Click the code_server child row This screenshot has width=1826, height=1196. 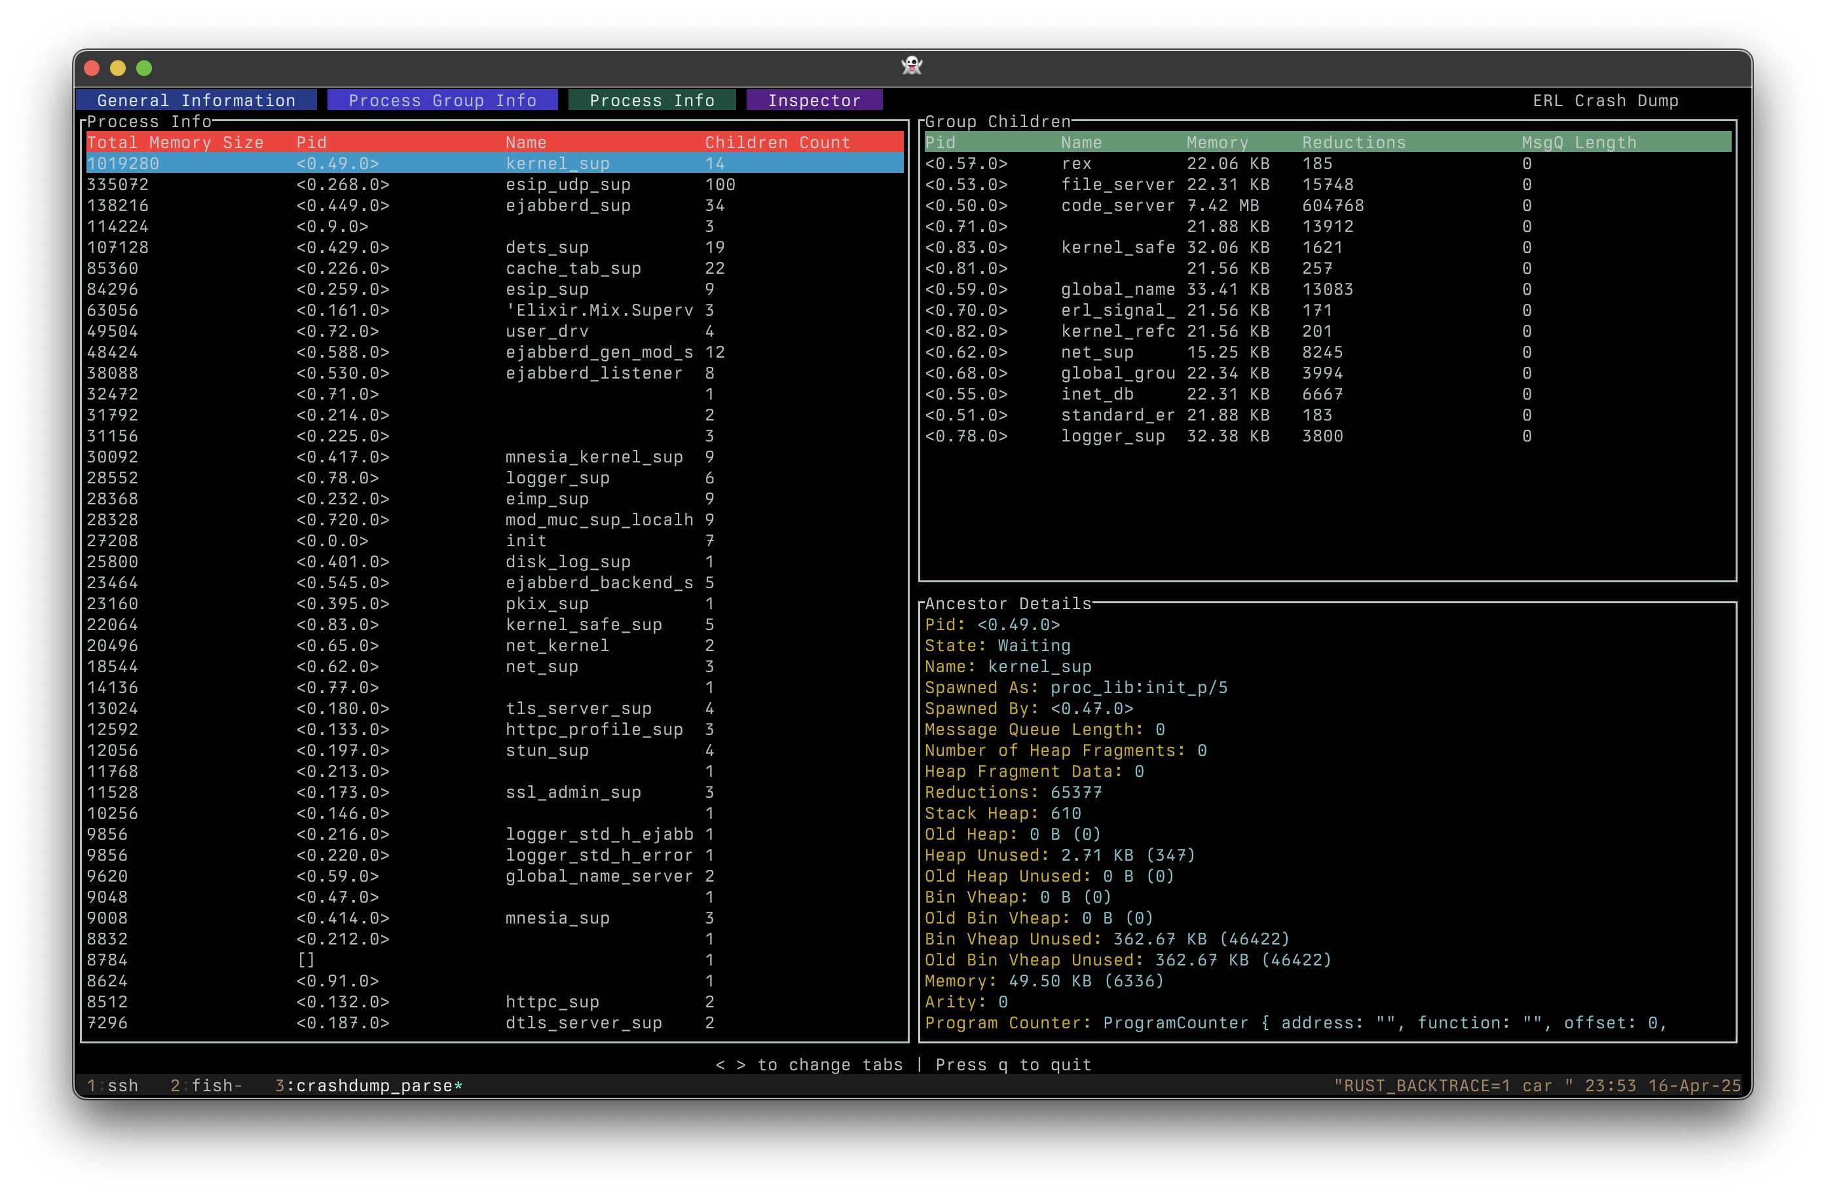click(x=1117, y=206)
